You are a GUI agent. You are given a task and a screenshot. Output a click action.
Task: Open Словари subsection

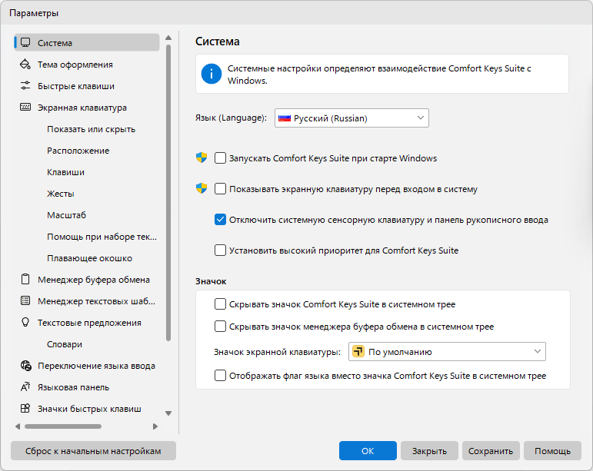pyautogui.click(x=65, y=344)
